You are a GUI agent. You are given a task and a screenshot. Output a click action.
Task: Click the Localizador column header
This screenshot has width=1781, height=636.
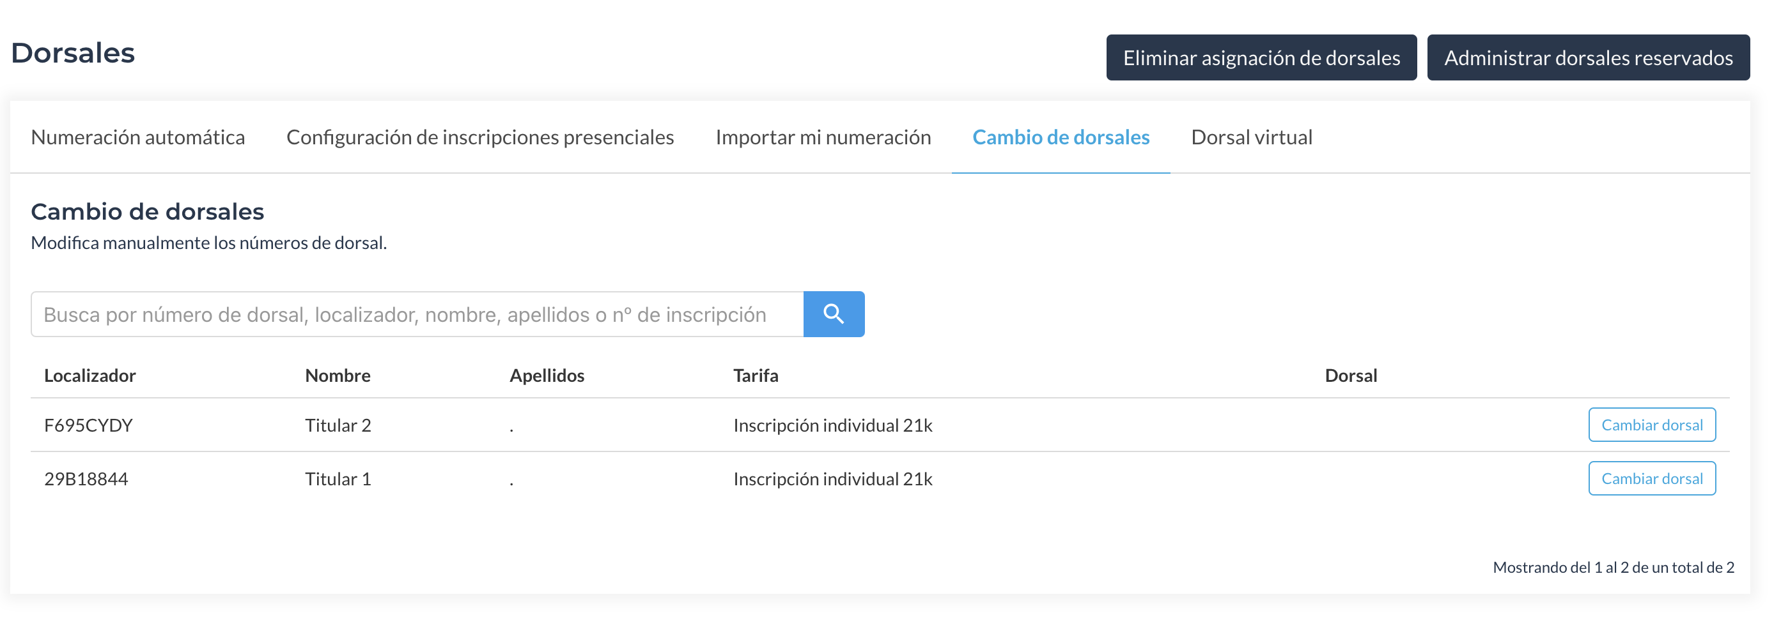pyautogui.click(x=90, y=375)
